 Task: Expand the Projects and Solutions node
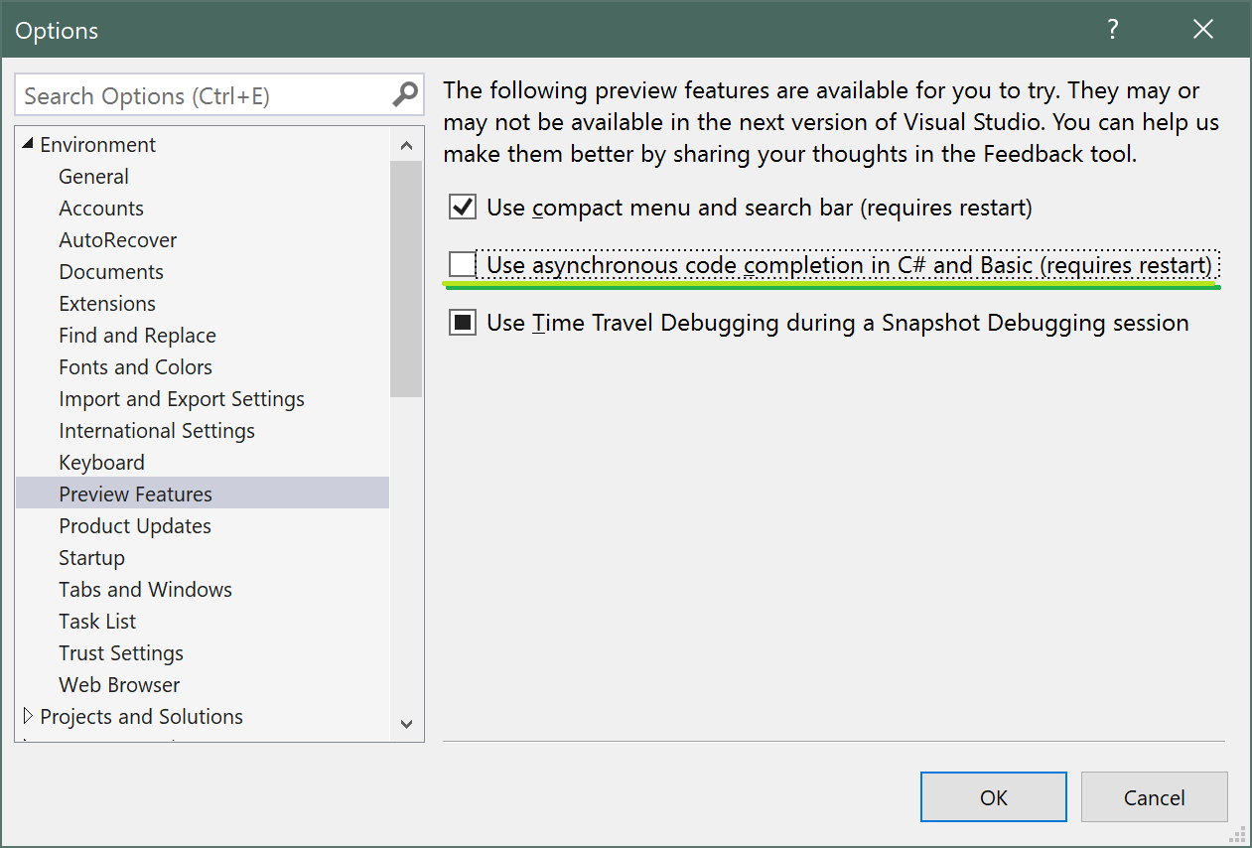[x=28, y=716]
